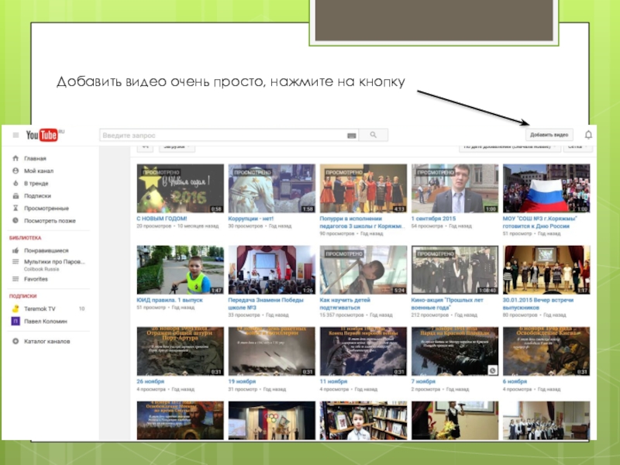Play the 1:08:40 naval officers thumbnail

pyautogui.click(x=455, y=270)
